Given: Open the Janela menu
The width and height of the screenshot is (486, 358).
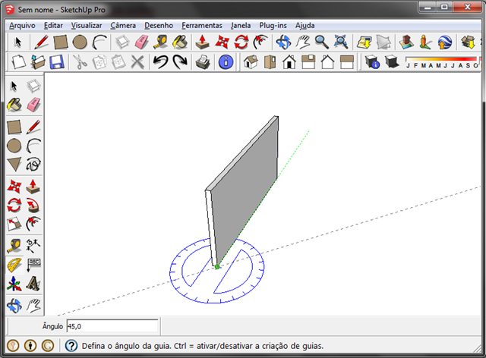Looking at the screenshot, I should pos(241,25).
